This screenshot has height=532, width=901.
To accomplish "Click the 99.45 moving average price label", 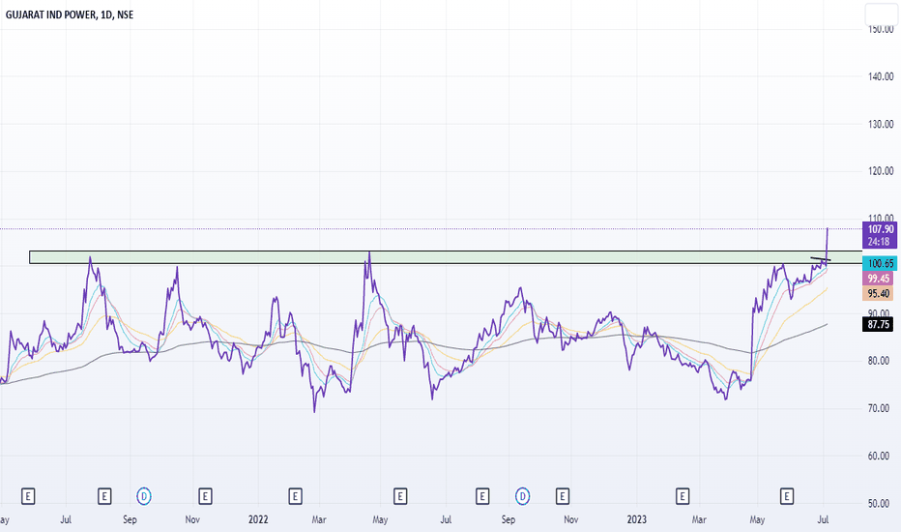I will (878, 279).
